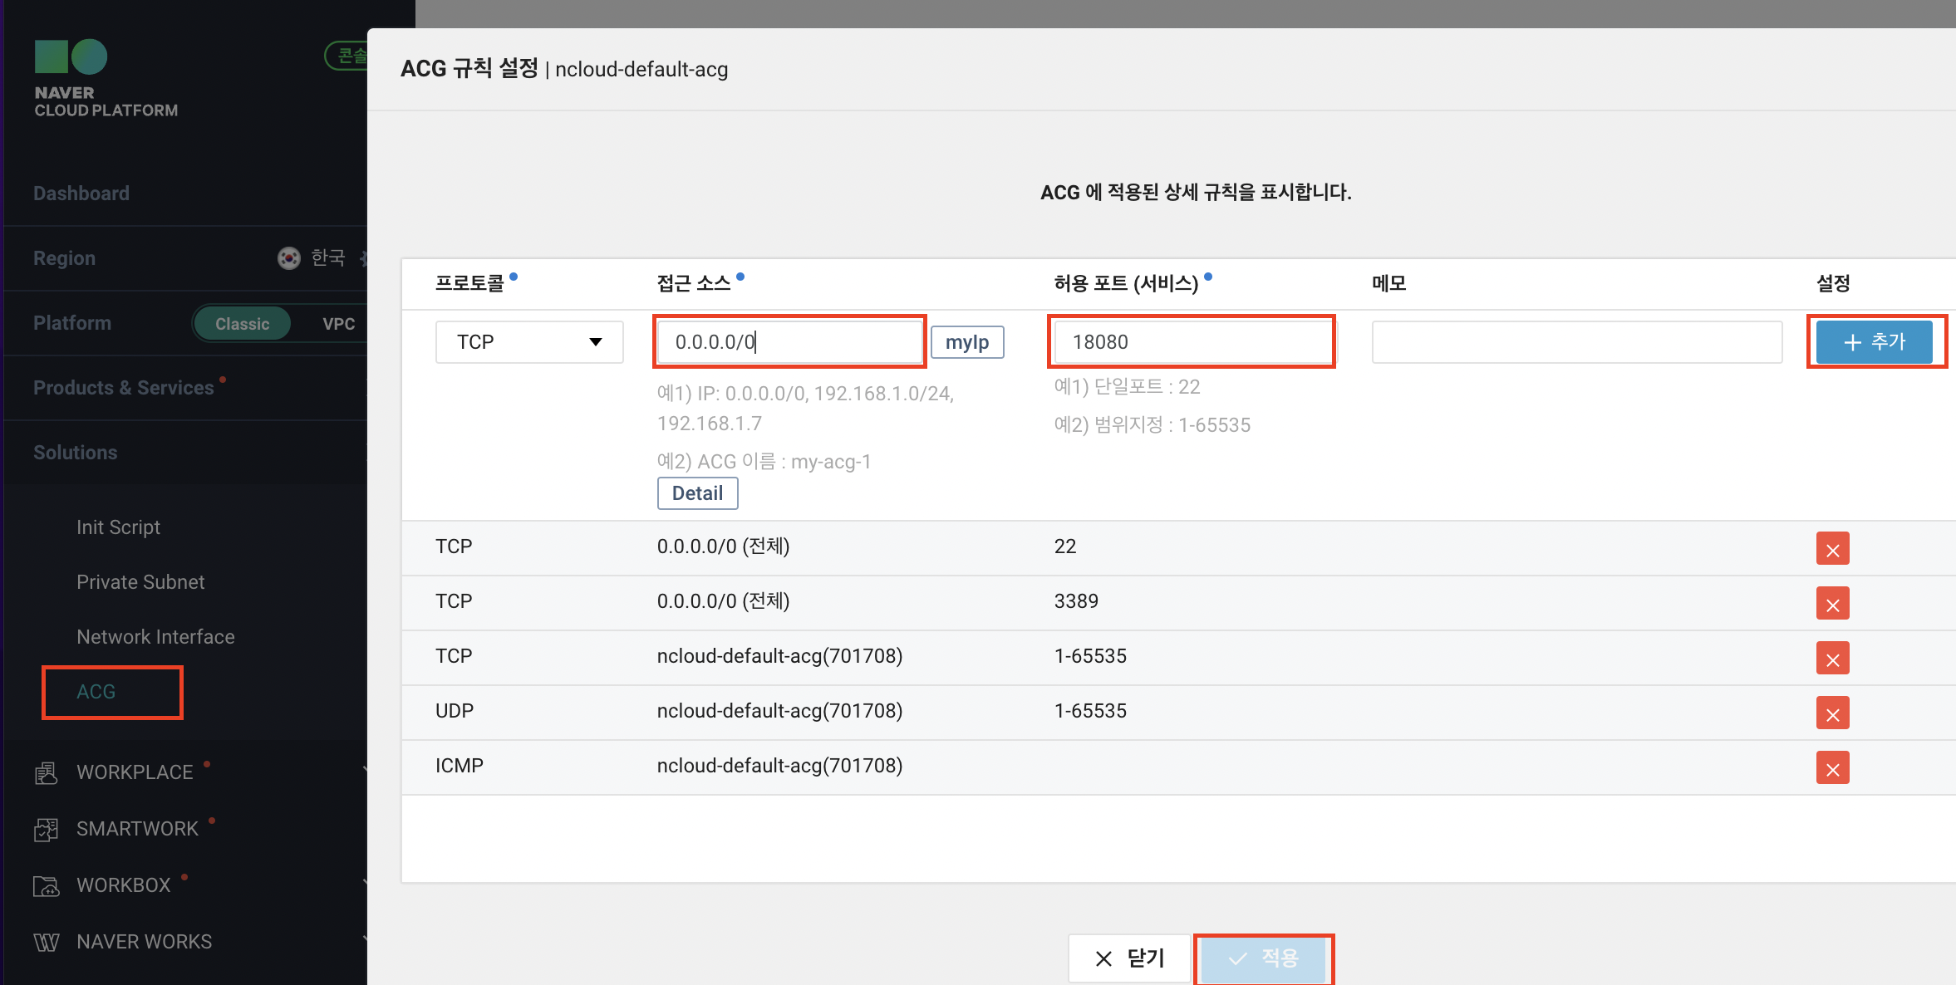This screenshot has height=985, width=1956.
Task: Click the 추가 add rule button
Action: (1874, 342)
